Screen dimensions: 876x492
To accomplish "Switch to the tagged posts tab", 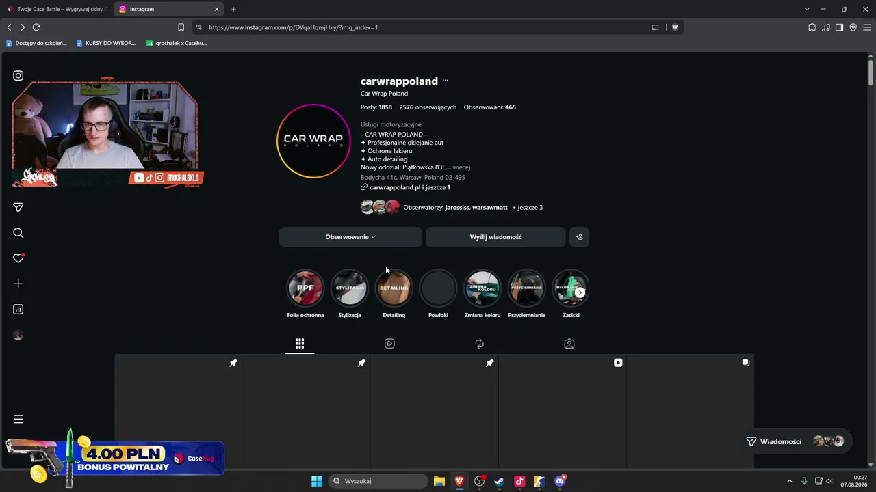I will tap(569, 343).
